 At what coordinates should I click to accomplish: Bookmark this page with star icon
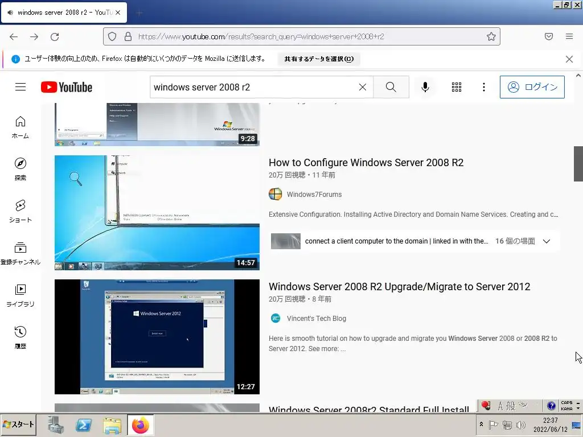[x=491, y=36]
